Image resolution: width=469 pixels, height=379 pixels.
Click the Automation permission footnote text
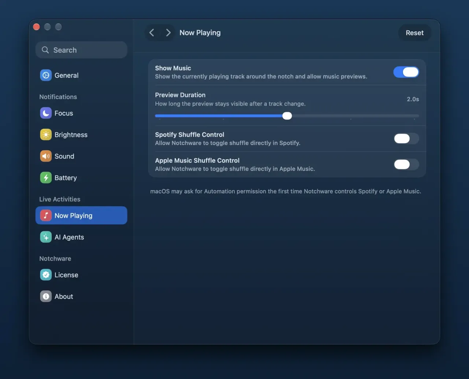285,191
